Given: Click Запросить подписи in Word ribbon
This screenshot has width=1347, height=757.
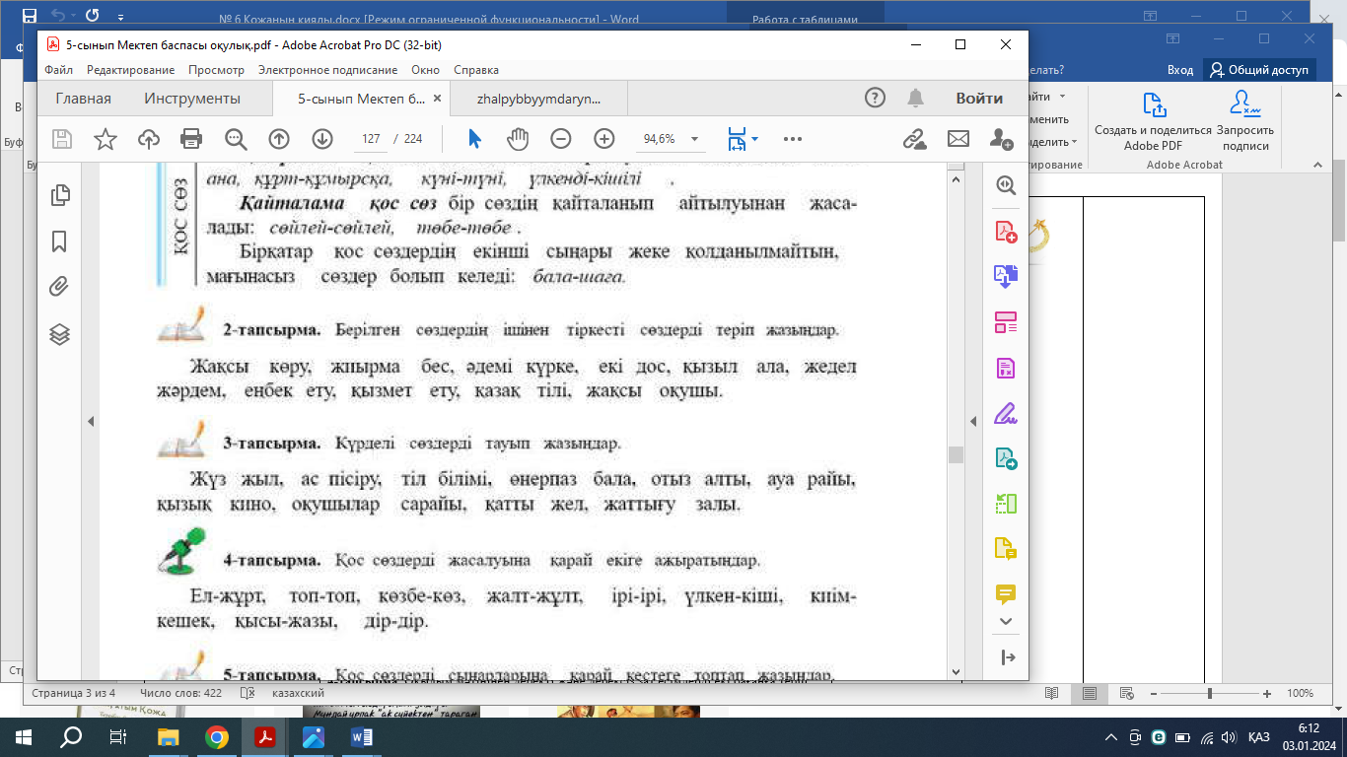Looking at the screenshot, I should (x=1244, y=121).
